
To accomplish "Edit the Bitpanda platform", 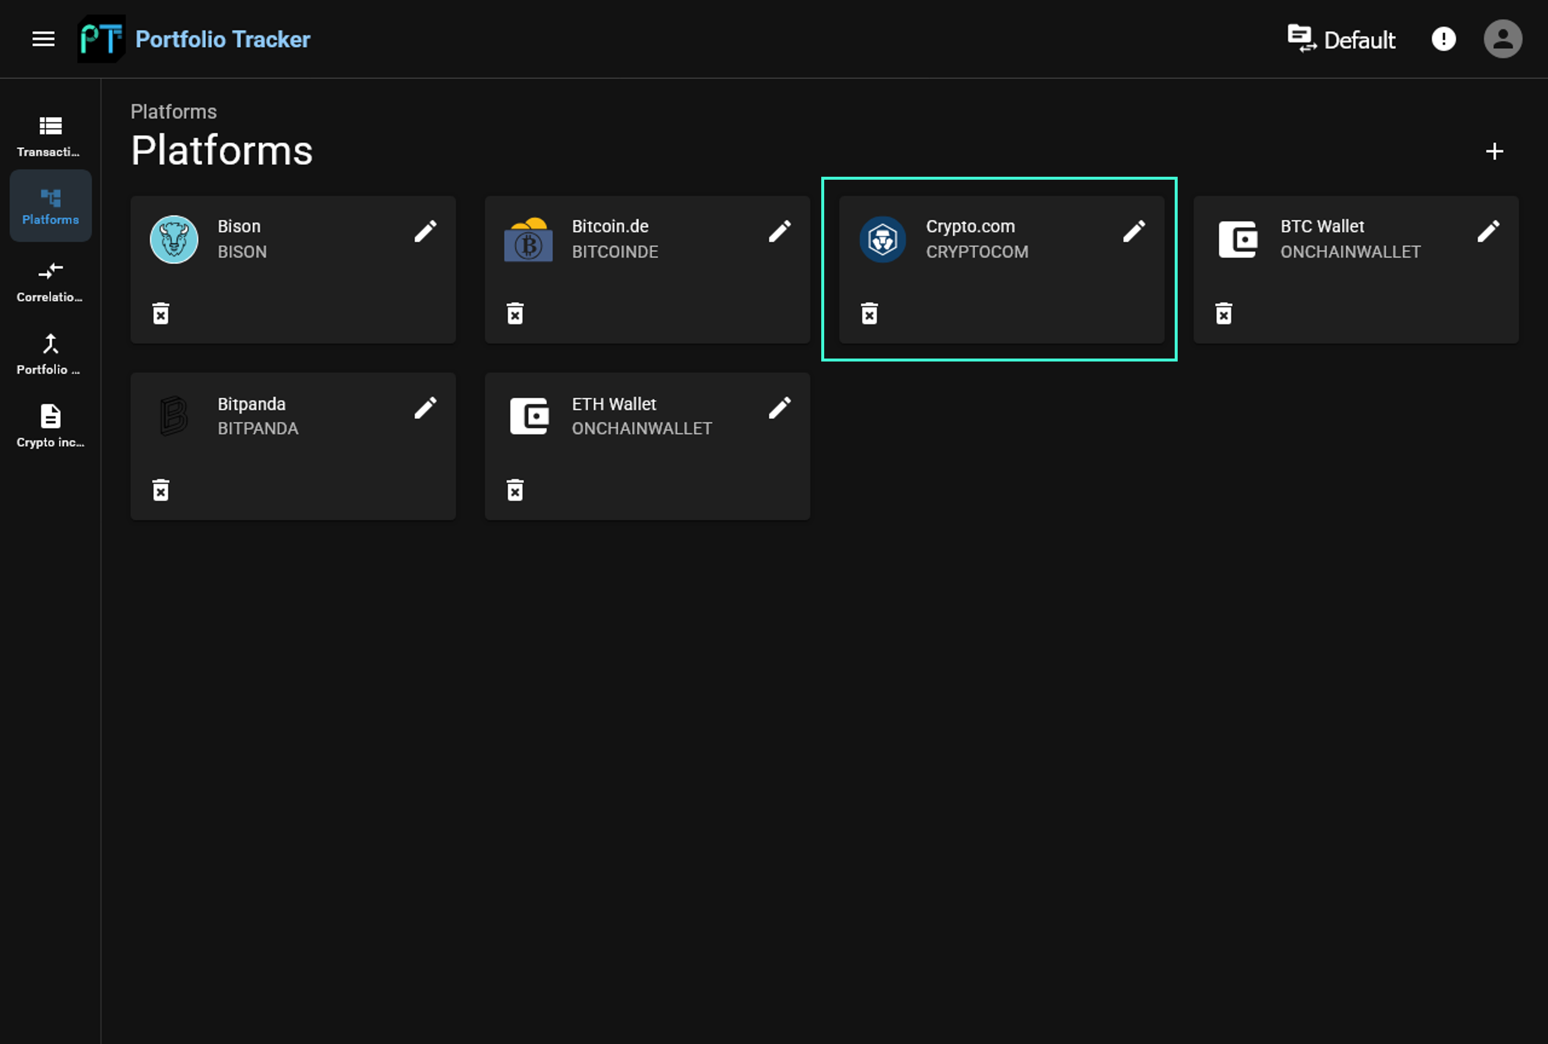I will (426, 408).
